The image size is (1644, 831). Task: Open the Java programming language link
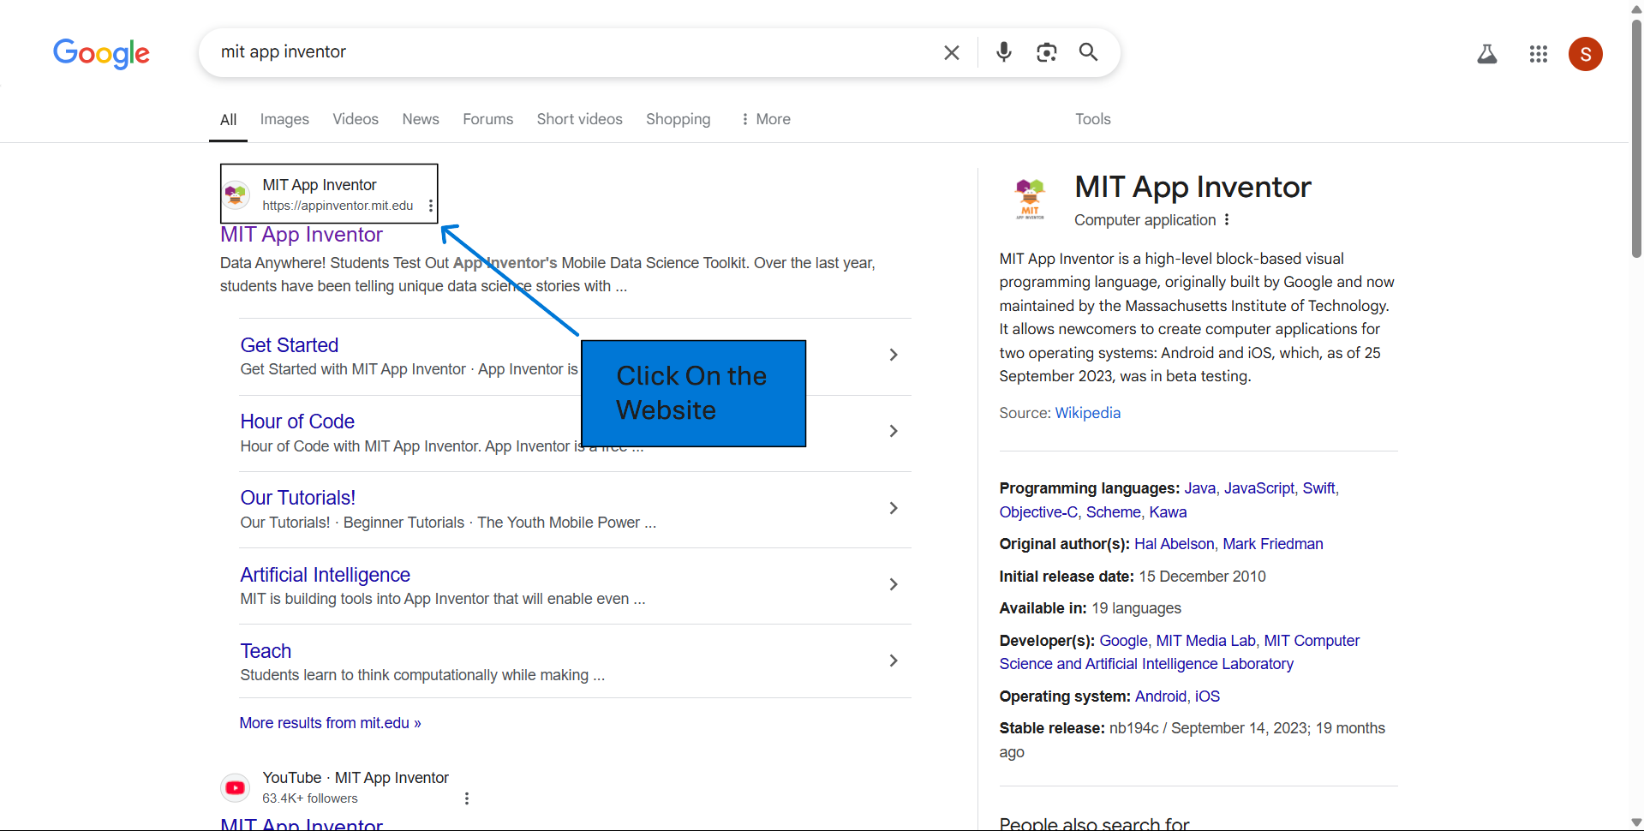point(1199,488)
